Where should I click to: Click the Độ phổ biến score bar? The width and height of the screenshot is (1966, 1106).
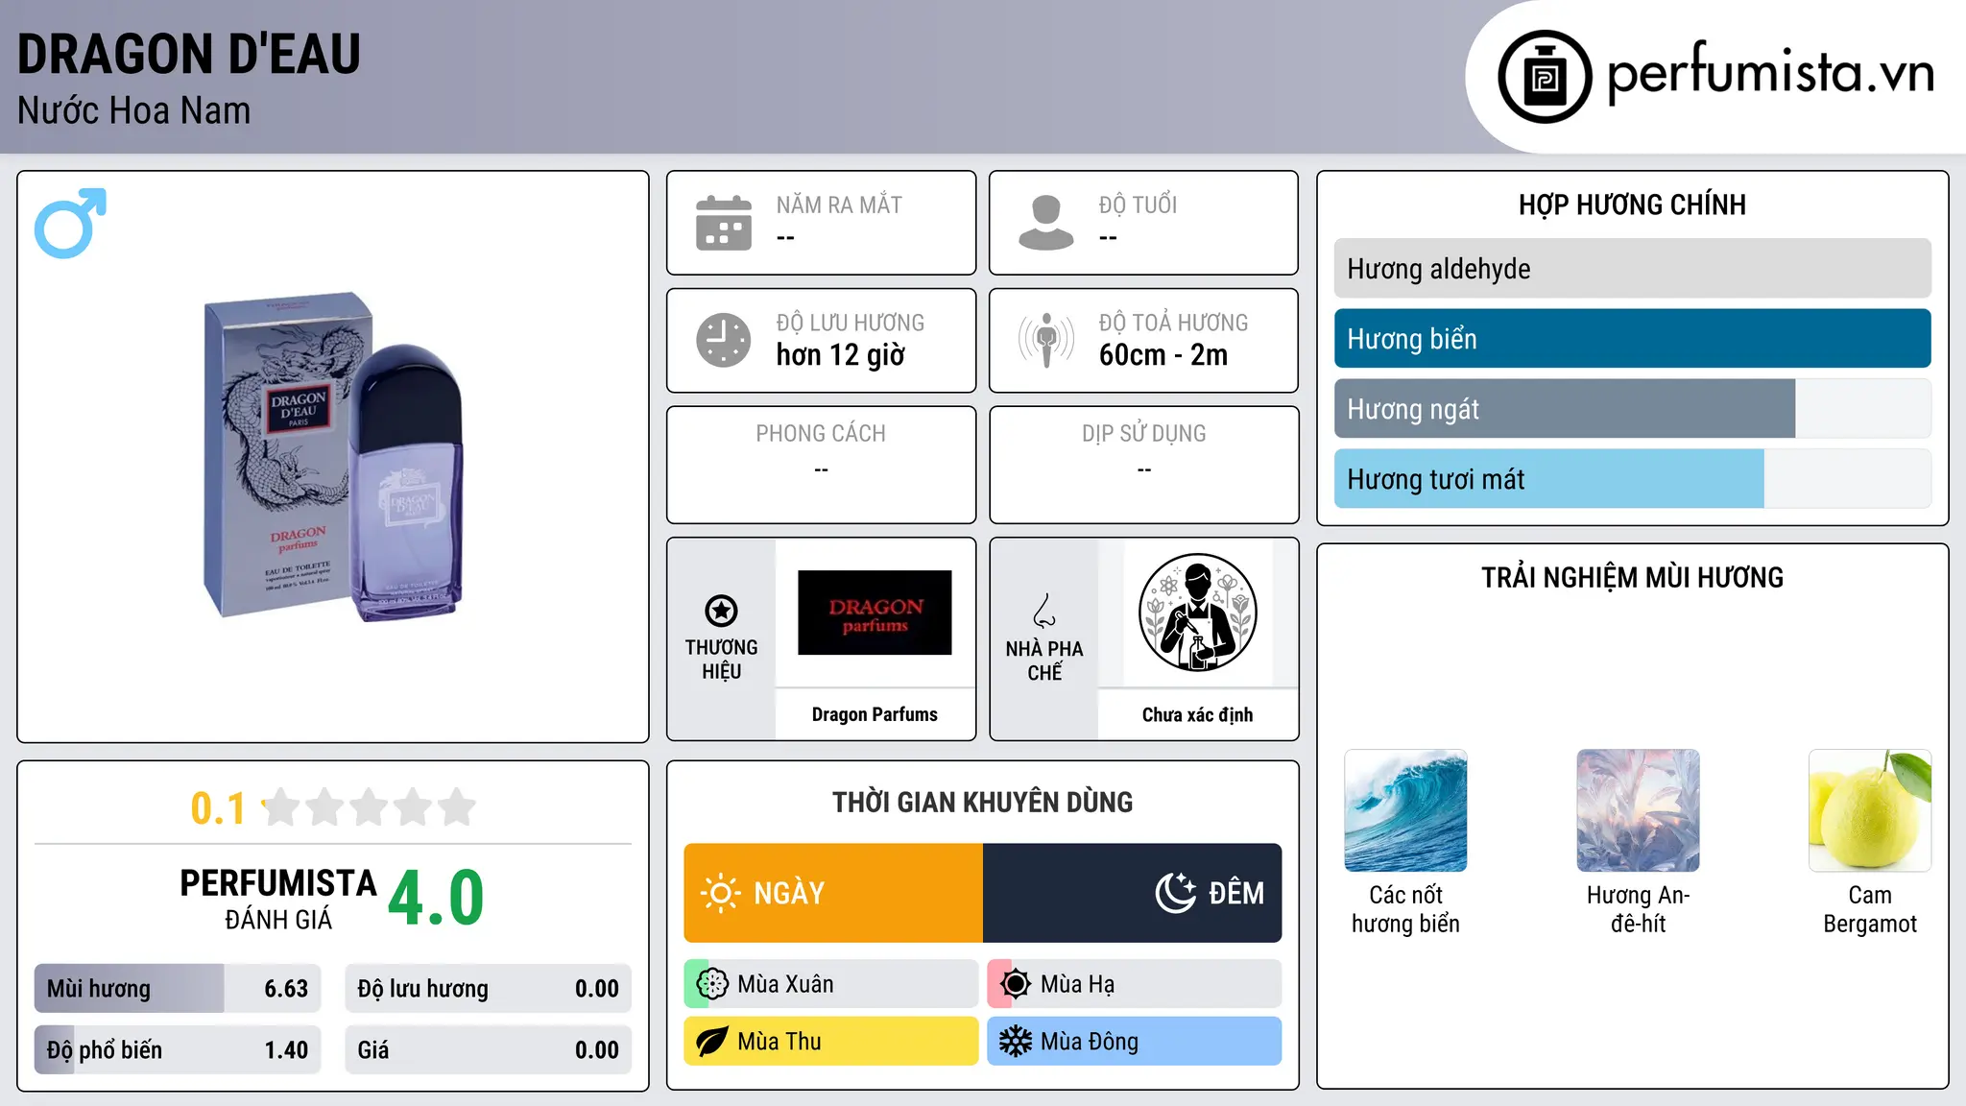178,1050
